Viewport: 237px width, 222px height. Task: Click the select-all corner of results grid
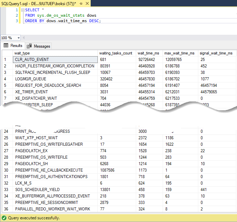click(7, 53)
